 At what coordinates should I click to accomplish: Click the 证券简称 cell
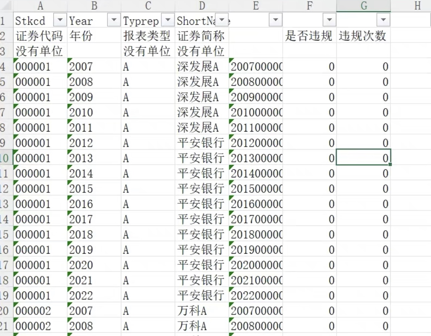point(202,36)
